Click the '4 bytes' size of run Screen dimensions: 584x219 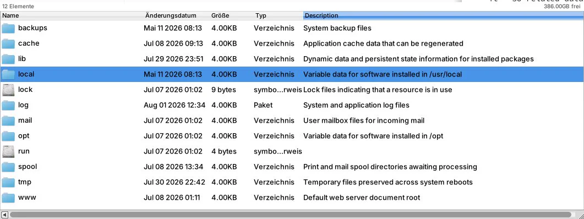pyautogui.click(x=224, y=151)
